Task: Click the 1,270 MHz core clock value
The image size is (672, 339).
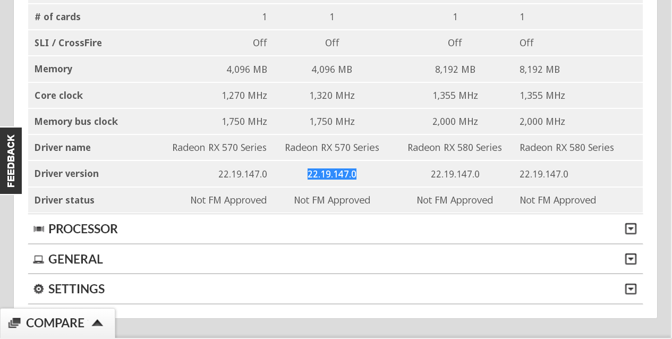Action: coord(244,96)
